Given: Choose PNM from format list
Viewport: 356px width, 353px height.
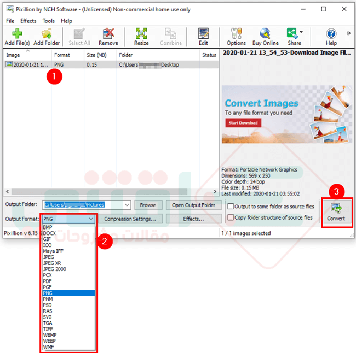Looking at the screenshot, I should click(x=68, y=299).
